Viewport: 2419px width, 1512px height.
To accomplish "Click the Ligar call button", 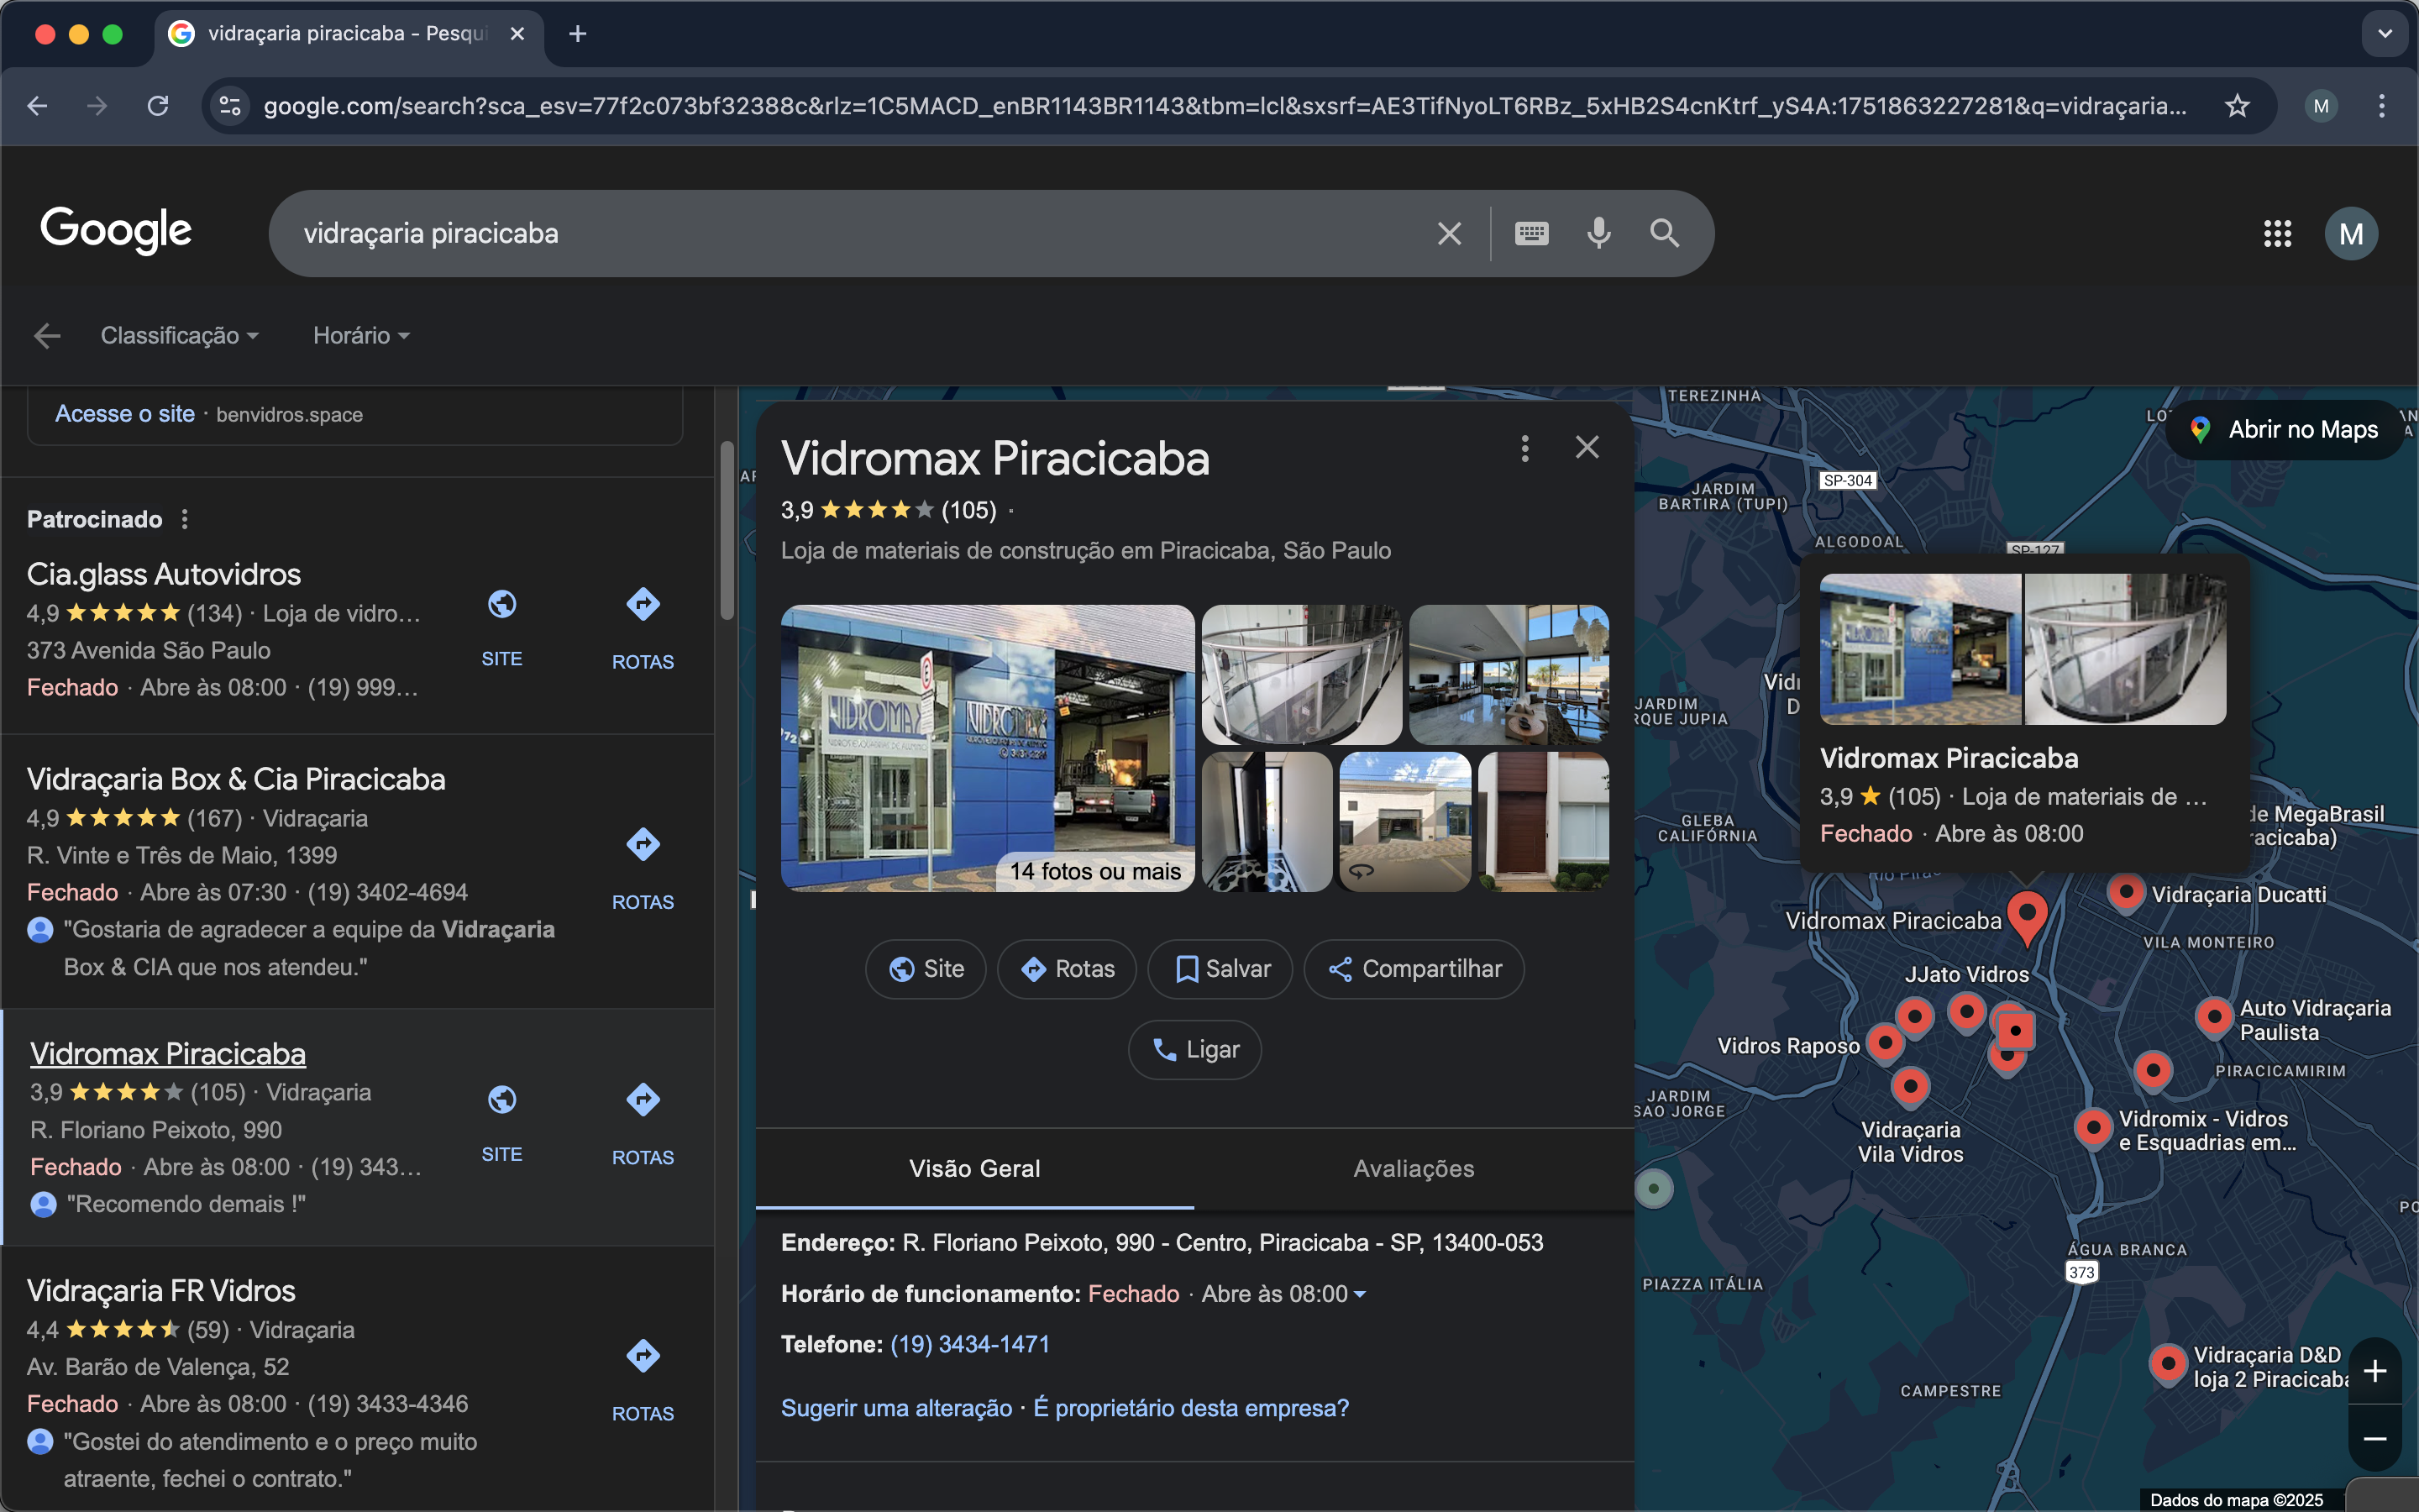I will 1194,1050.
